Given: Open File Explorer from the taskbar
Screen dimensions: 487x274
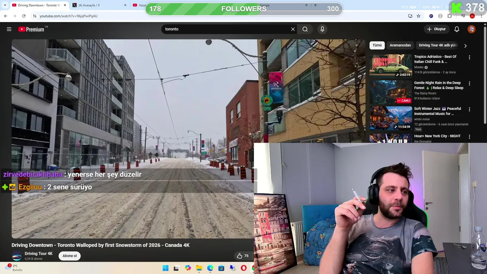Looking at the screenshot, I should (199, 268).
